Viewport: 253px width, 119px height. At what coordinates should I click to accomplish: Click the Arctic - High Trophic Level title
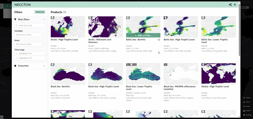pyautogui.click(x=64, y=40)
